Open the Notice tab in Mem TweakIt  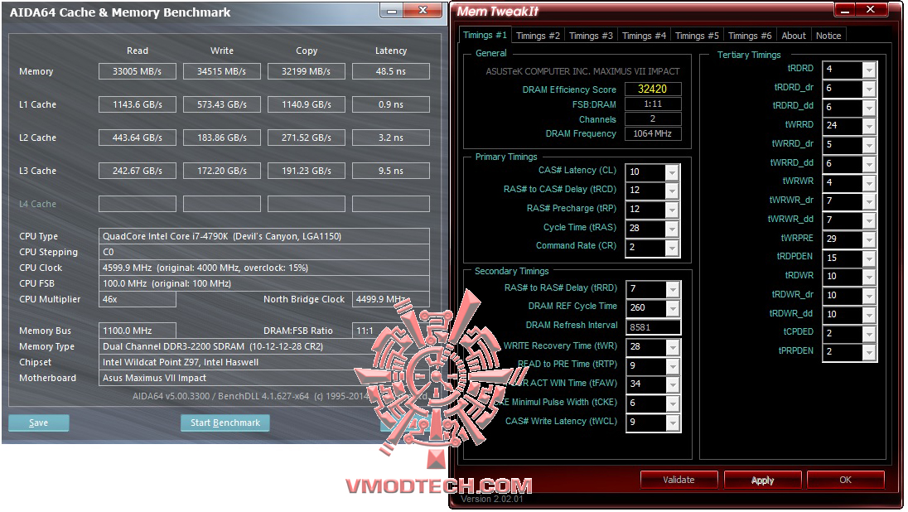click(828, 36)
